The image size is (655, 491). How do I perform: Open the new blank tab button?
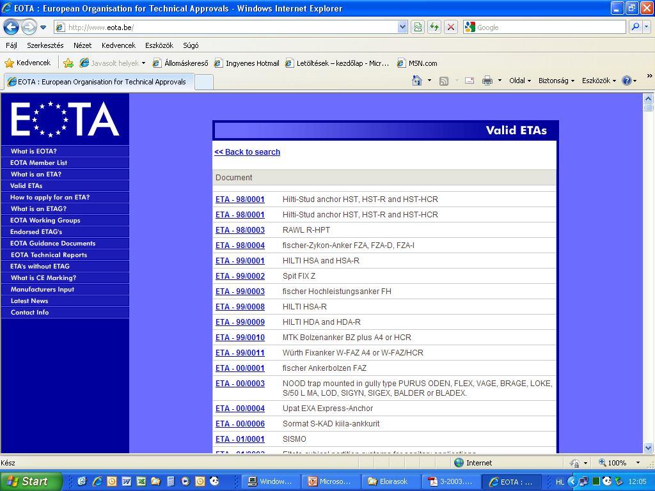204,82
